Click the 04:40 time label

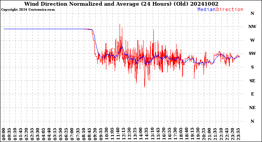[x=50, y=134]
